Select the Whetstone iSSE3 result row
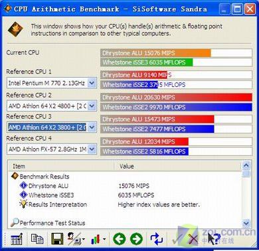 (x=125, y=195)
